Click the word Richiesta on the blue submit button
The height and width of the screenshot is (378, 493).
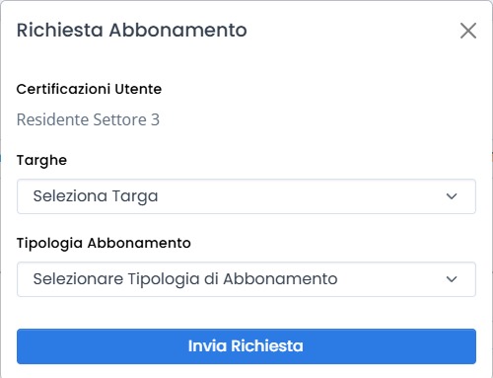267,346
